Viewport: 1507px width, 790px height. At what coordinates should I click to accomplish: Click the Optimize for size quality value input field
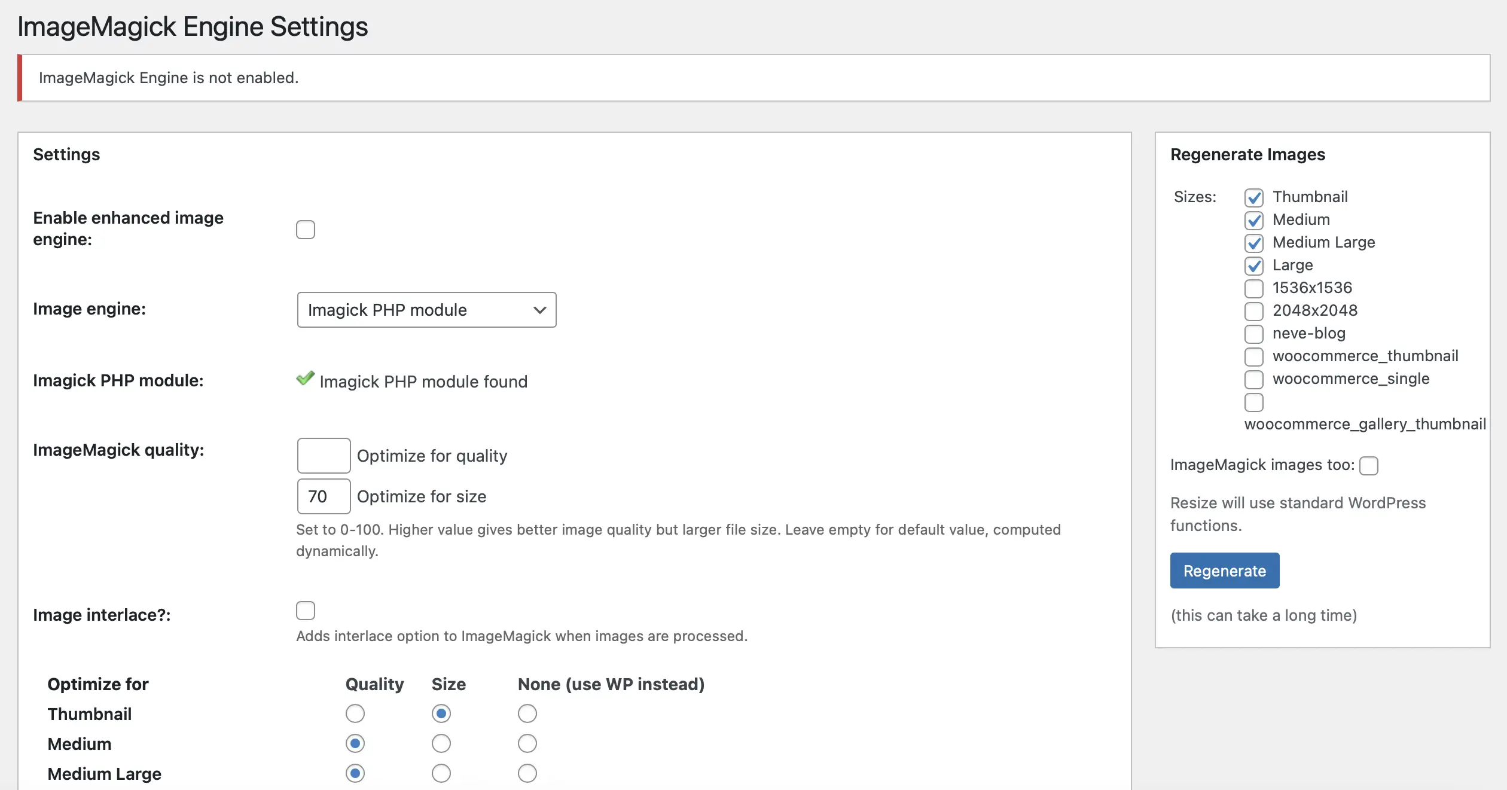pyautogui.click(x=323, y=496)
